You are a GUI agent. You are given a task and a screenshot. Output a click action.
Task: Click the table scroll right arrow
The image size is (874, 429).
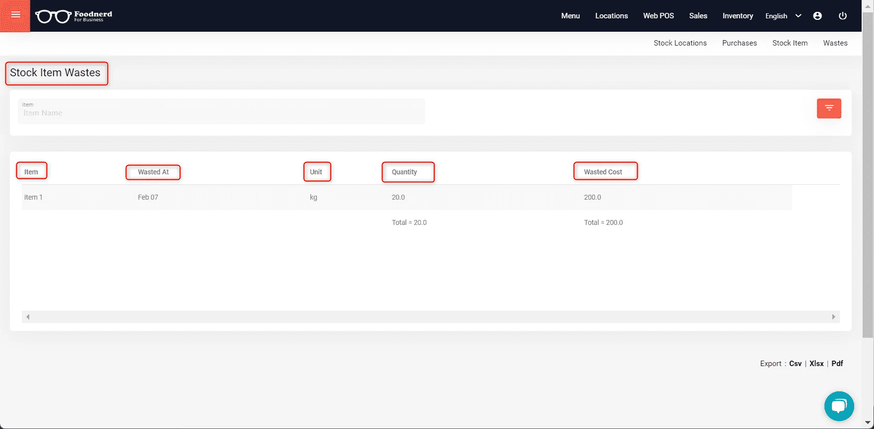(833, 317)
